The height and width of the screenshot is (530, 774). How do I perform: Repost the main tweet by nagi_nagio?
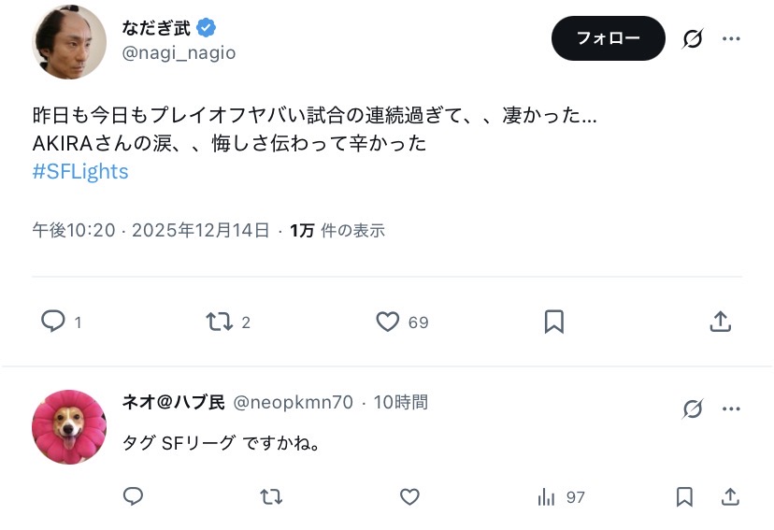pyautogui.click(x=218, y=322)
